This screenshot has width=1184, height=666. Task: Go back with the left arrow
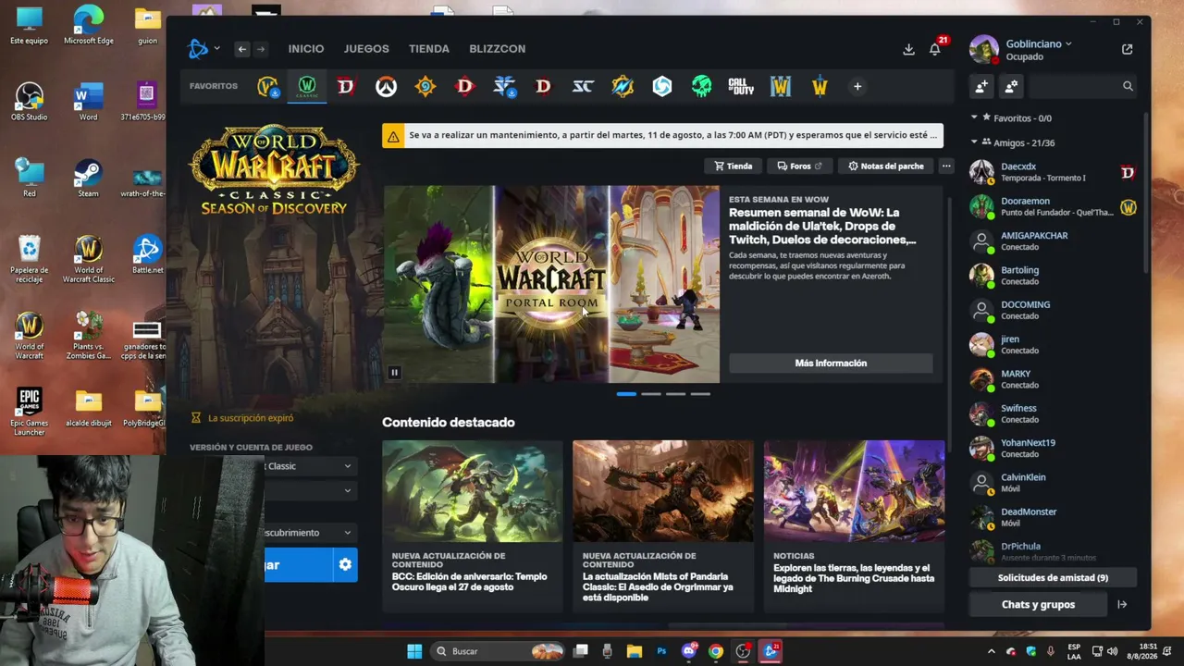pos(241,49)
